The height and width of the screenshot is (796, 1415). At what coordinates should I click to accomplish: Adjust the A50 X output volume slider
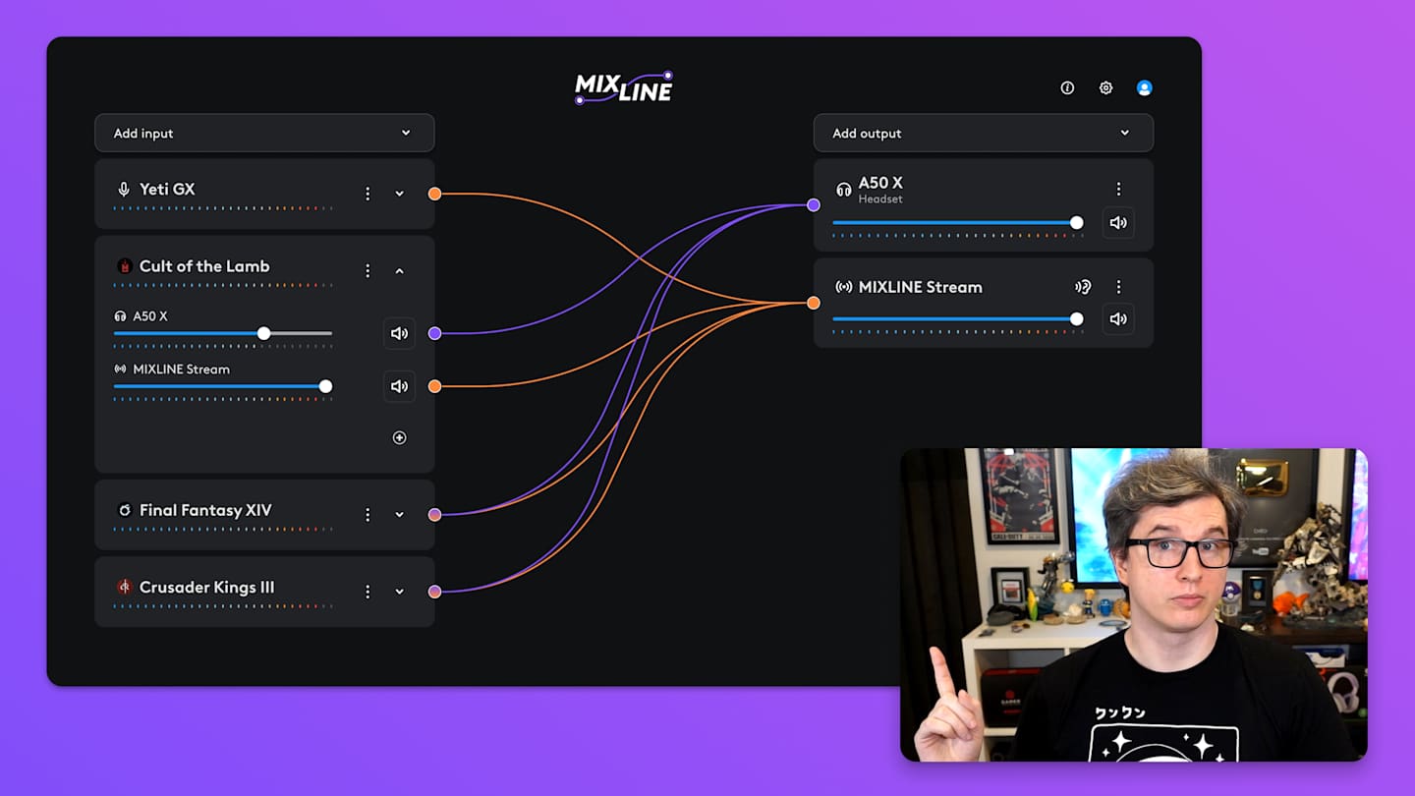[958, 223]
